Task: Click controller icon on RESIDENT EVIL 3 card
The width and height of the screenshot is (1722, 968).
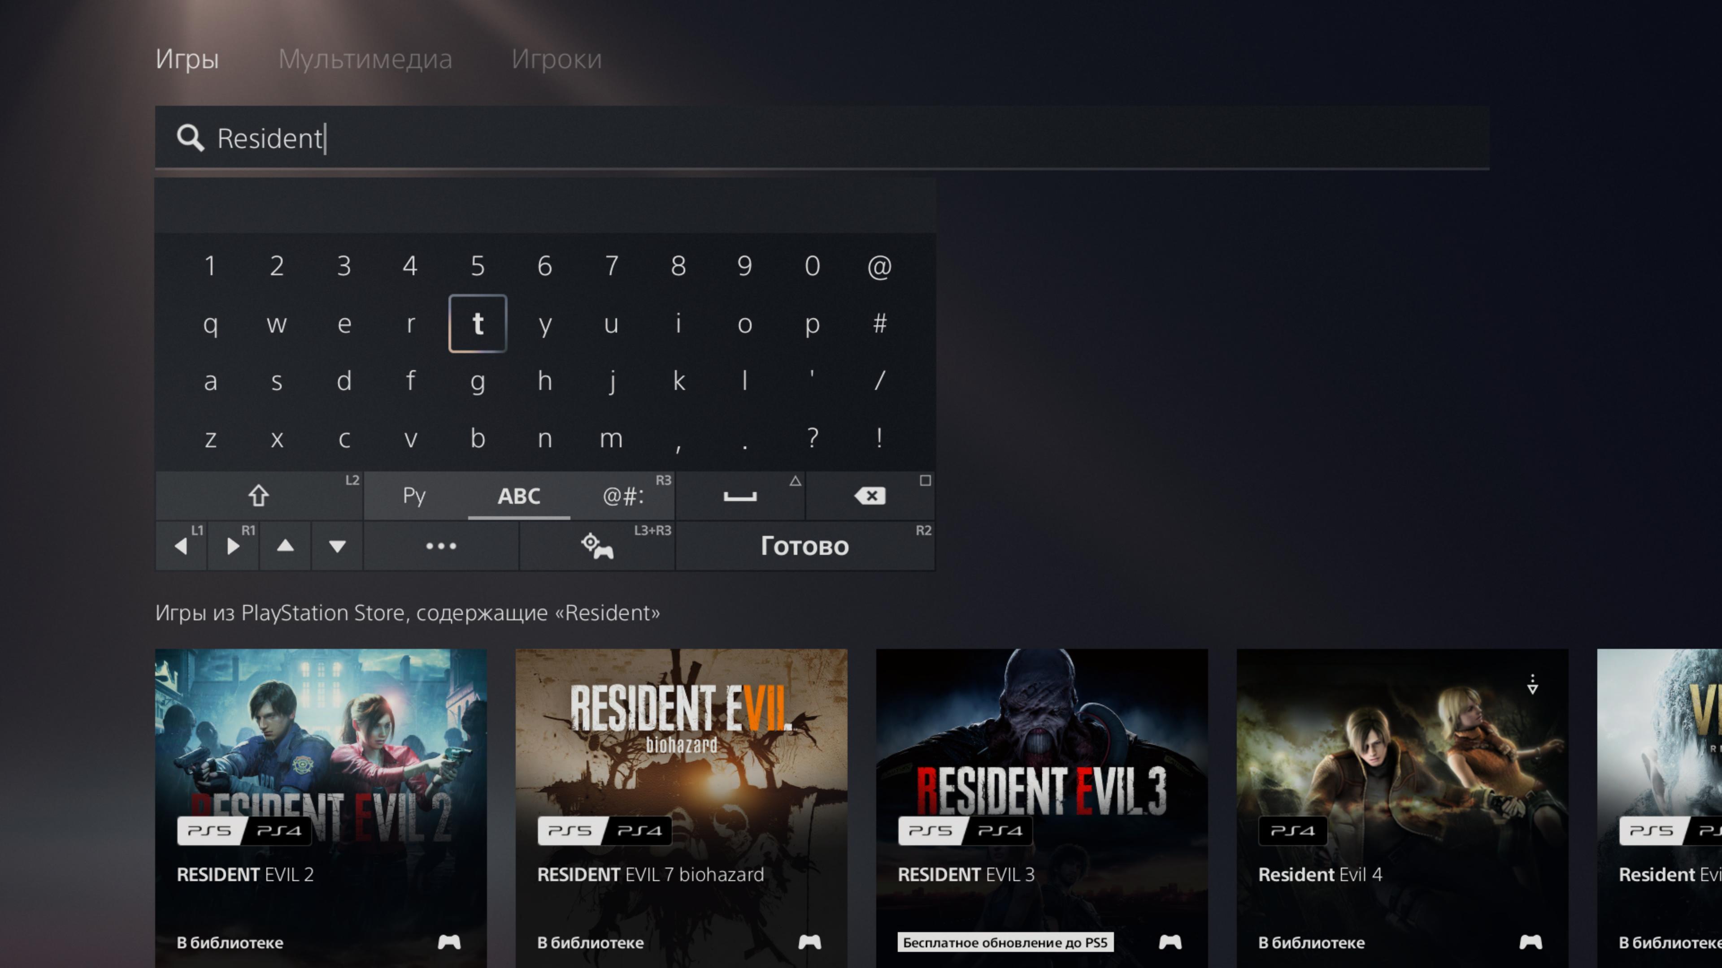Action: click(x=1170, y=942)
